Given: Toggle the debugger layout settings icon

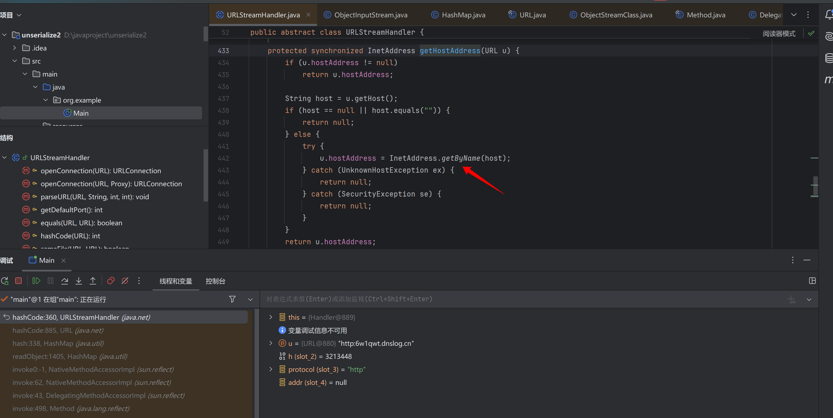Looking at the screenshot, I should click(x=812, y=281).
